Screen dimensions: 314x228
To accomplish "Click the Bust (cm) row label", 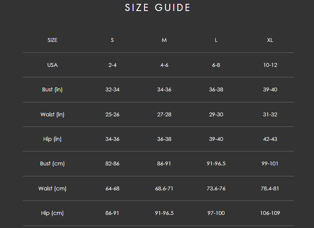I will [53, 164].
